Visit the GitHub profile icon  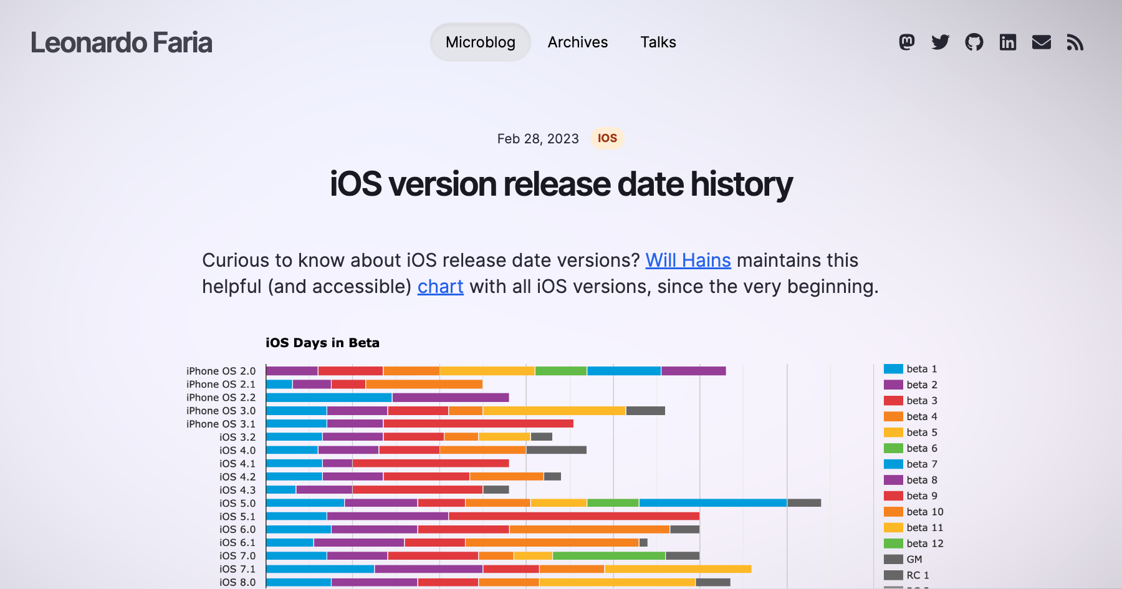point(974,42)
